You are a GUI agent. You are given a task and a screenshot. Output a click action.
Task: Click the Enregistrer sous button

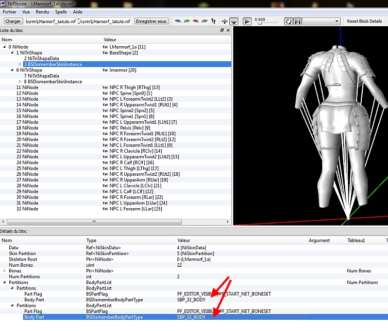point(151,21)
